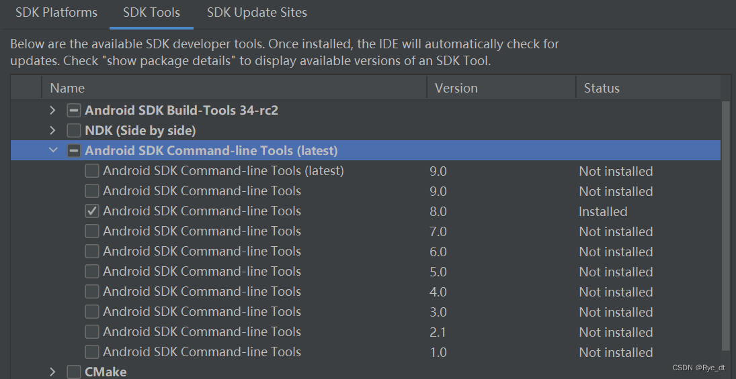The width and height of the screenshot is (736, 379).
Task: Uncheck installed Command-line Tools 8.0 checkbox
Action: coord(92,211)
